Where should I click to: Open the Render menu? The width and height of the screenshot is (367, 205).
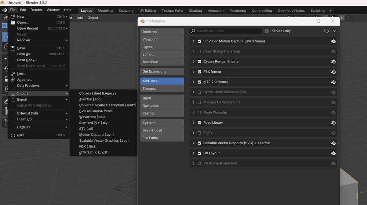[x=36, y=10]
